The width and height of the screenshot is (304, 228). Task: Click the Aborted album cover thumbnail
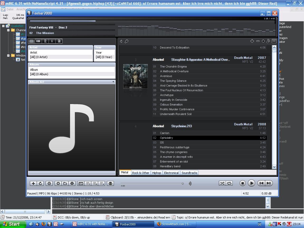click(135, 76)
